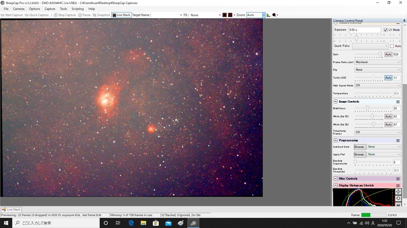Click the Stop Capture toolbar button
The height and width of the screenshot is (228, 407).
(x=65, y=15)
